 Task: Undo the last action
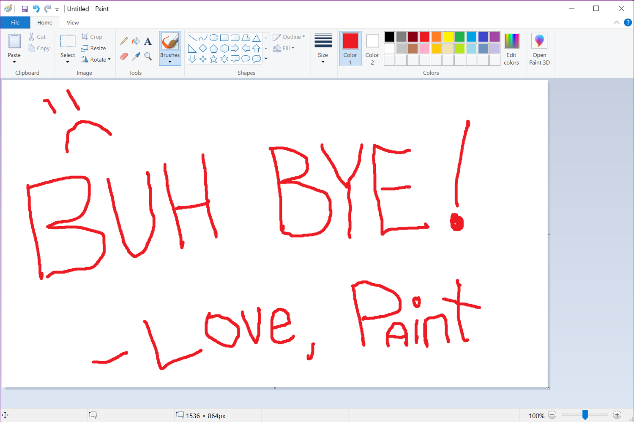36,9
